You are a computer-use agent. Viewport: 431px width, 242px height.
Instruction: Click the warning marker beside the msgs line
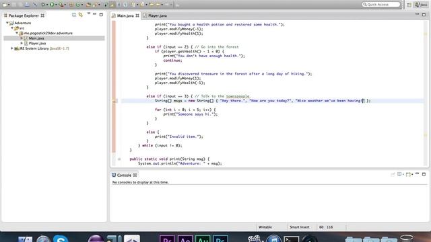114,101
